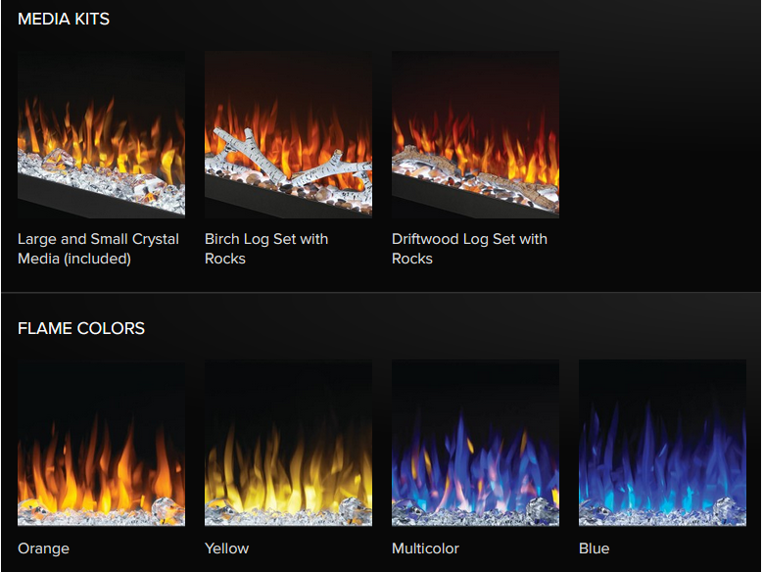763x572 pixels.
Task: Click the MEDIA KITS section heading
Action: (64, 19)
